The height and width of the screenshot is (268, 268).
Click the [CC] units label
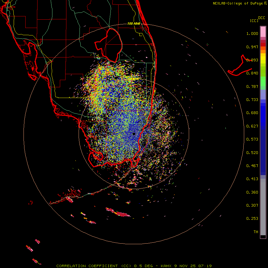(254, 21)
